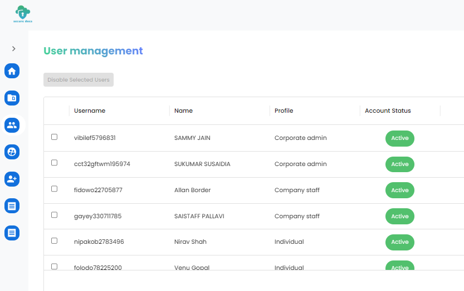This screenshot has width=464, height=291.
Task: Open the lower report list sidebar icon
Action: [x=12, y=233]
